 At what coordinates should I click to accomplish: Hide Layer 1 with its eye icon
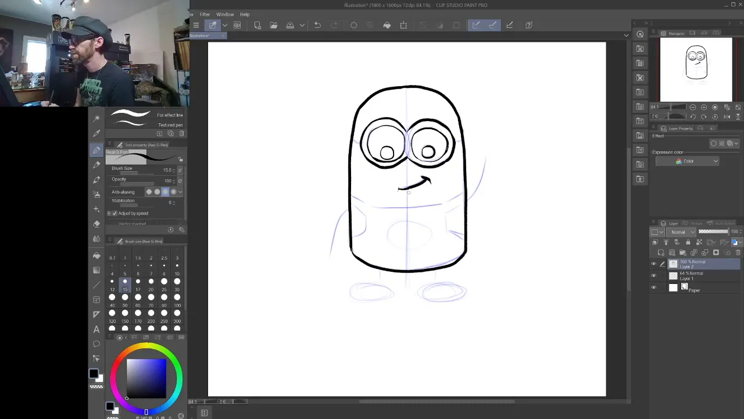pyautogui.click(x=653, y=276)
